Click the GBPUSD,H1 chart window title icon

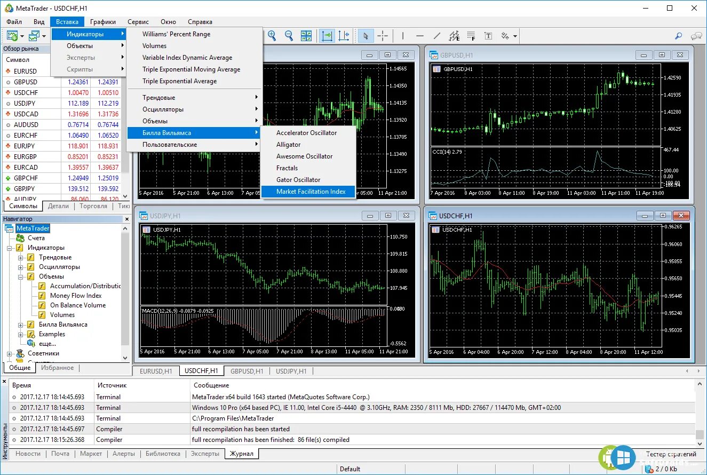(x=434, y=55)
